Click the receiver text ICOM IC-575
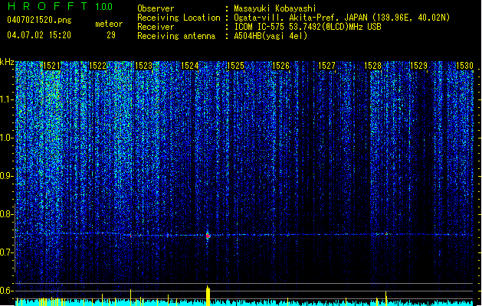The image size is (482, 306). point(260,27)
